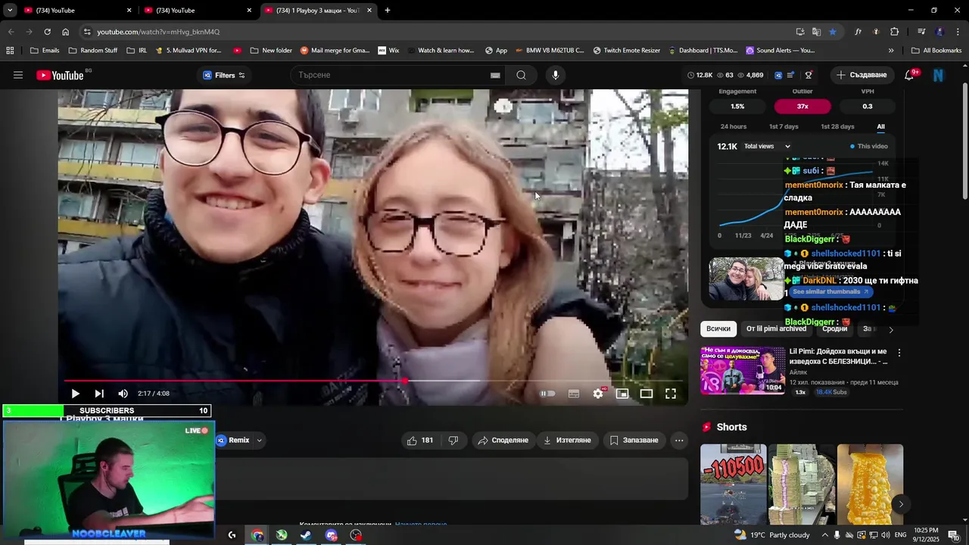Toggle theater mode view

coord(647,394)
